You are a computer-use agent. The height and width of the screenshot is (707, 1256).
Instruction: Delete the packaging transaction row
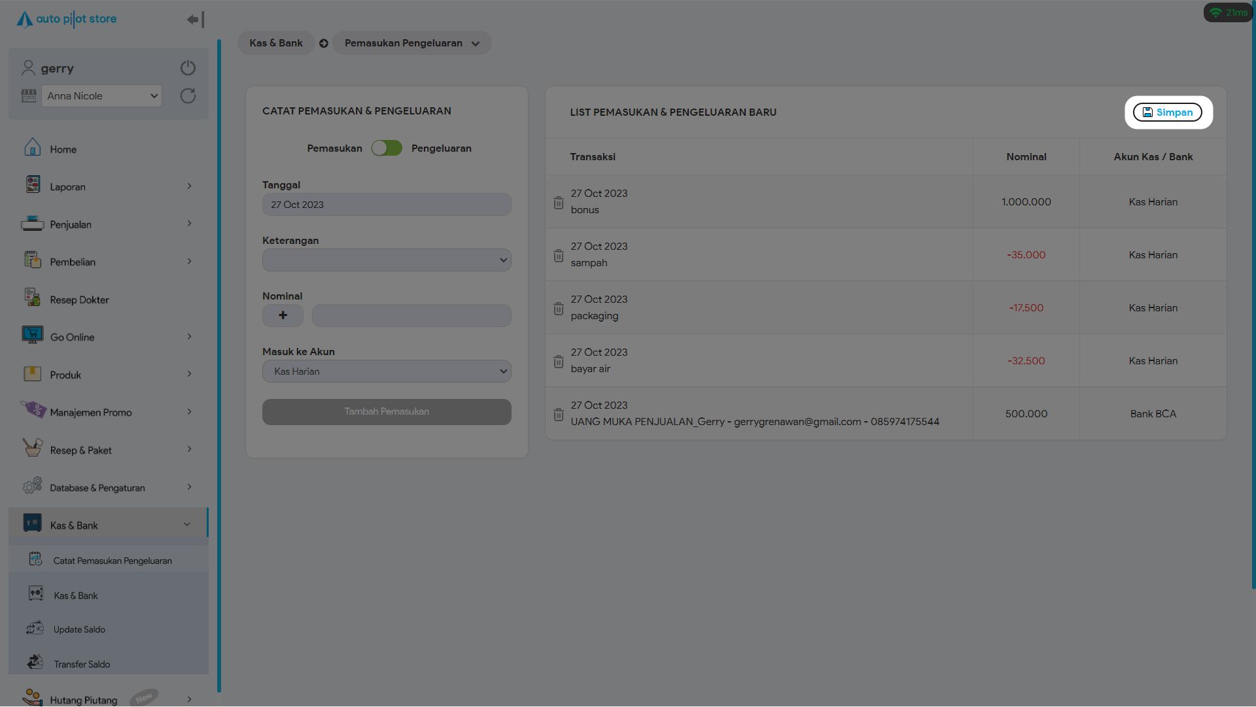tap(558, 309)
